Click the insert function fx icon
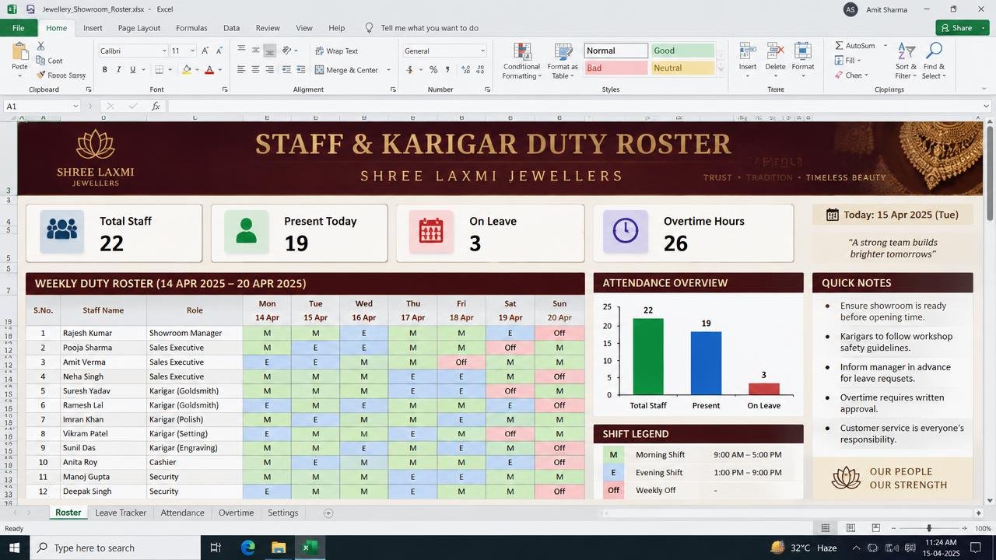The image size is (996, 560). coord(156,106)
